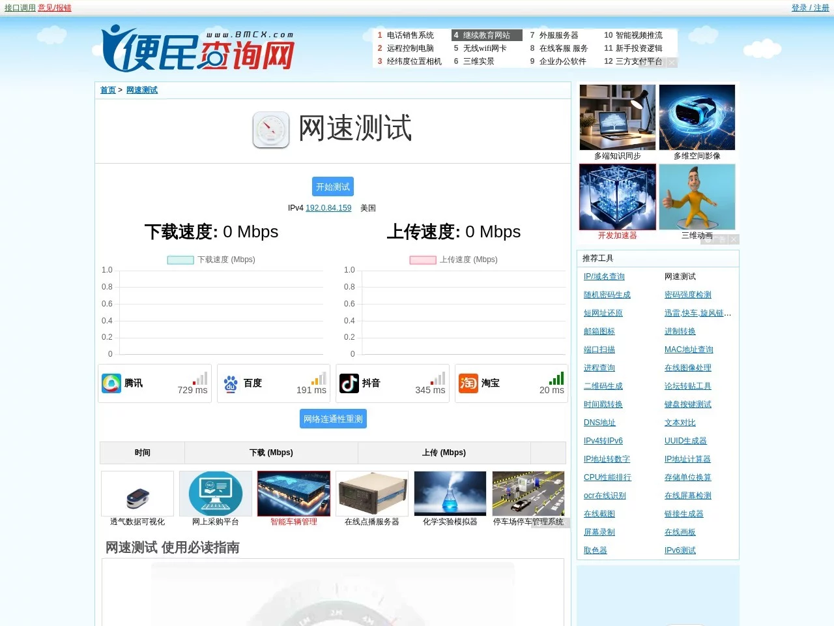Open the IP address 192.0.84.159 link
The height and width of the screenshot is (626, 834).
[x=328, y=208]
